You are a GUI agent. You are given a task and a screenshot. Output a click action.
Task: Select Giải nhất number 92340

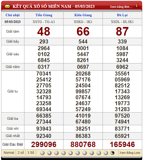pyautogui.click(x=44, y=136)
